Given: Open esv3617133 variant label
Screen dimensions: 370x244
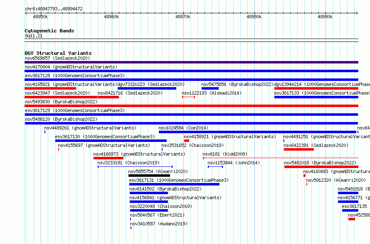Looking at the screenshot, I should coord(322,93).
